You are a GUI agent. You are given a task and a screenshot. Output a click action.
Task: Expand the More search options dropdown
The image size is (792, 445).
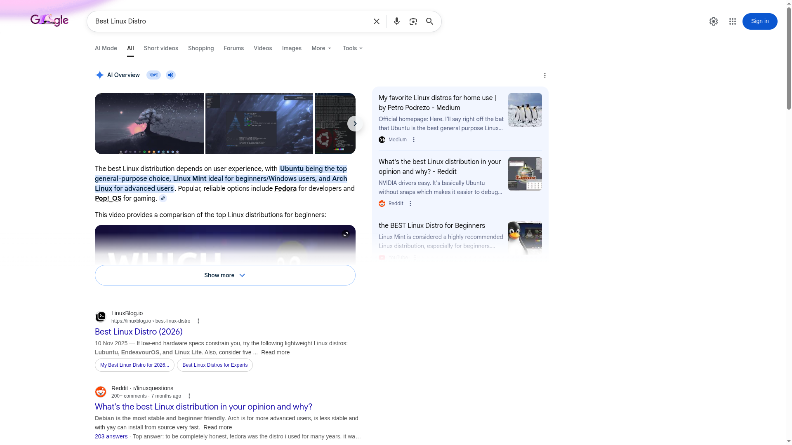point(321,48)
